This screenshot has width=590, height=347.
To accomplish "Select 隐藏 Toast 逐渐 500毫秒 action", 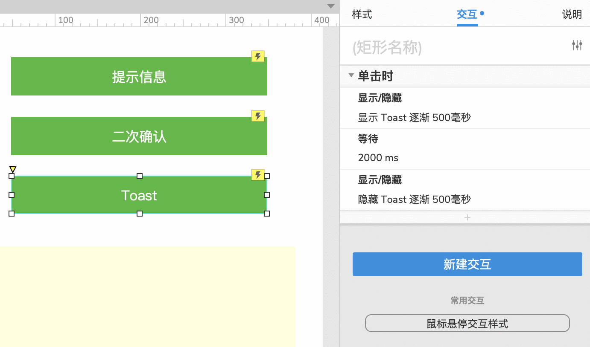I will pos(414,199).
